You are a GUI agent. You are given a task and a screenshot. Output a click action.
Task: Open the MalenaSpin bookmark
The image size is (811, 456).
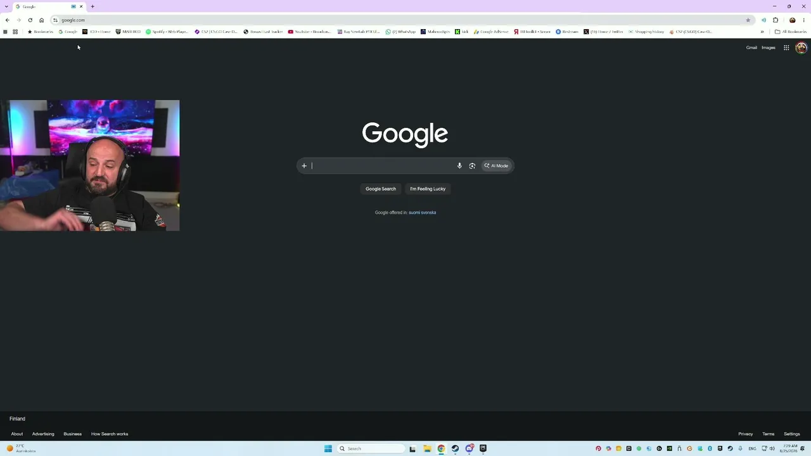click(x=435, y=32)
